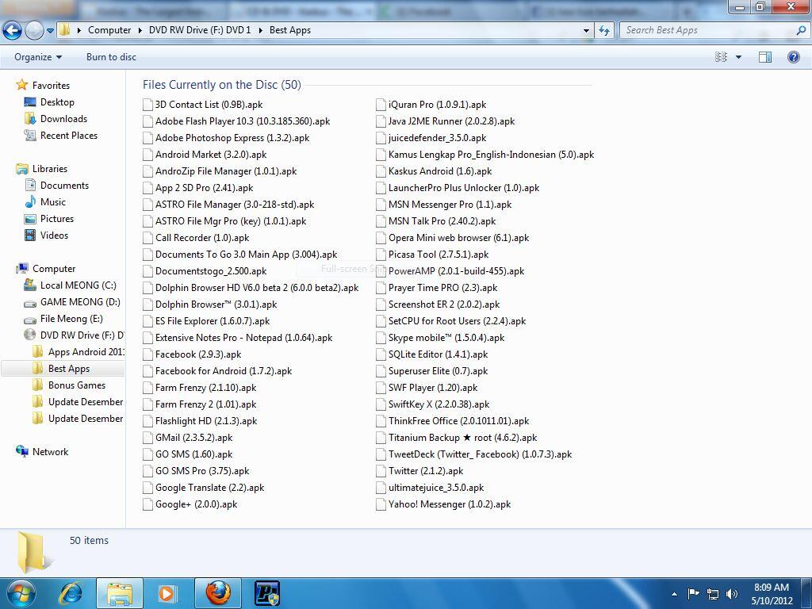Open the Music library
812x609 pixels.
[x=53, y=202]
